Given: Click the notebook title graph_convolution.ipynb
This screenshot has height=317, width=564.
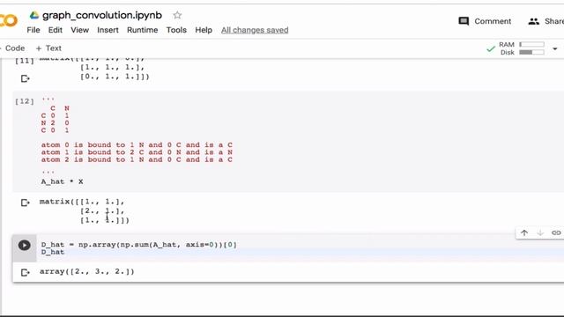Looking at the screenshot, I should point(102,15).
